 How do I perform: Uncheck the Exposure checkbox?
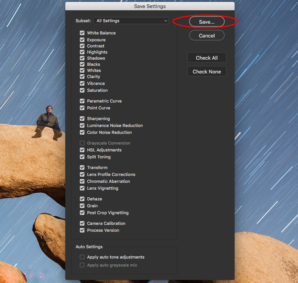[82, 40]
